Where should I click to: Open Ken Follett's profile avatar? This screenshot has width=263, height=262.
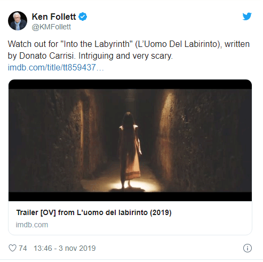point(18,21)
